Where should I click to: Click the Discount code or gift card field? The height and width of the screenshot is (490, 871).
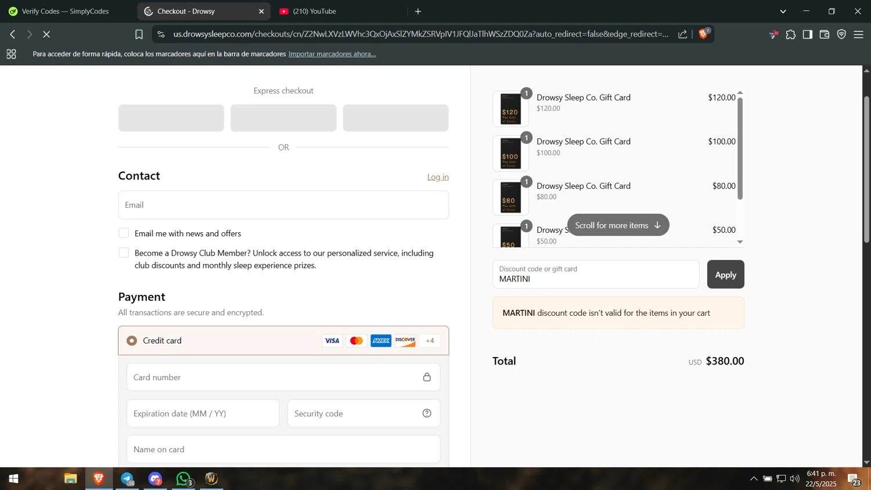click(596, 275)
